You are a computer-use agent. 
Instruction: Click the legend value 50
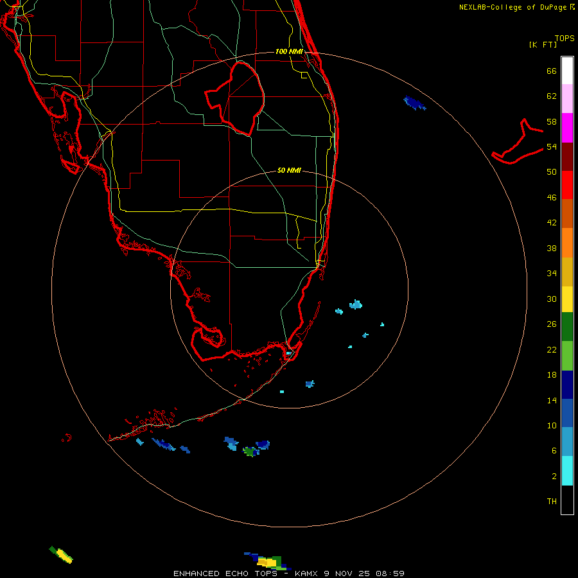[552, 172]
